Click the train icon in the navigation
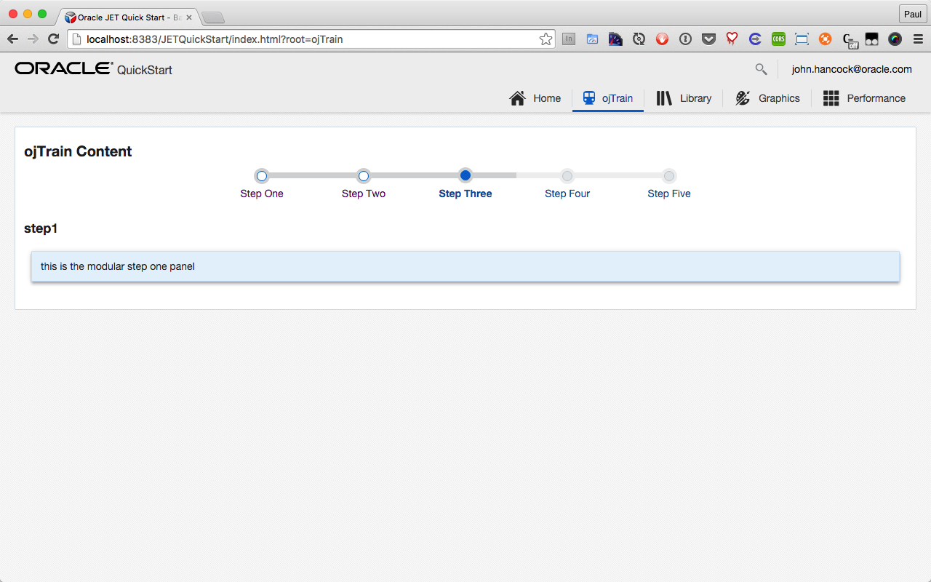Image resolution: width=931 pixels, height=582 pixels. point(589,98)
